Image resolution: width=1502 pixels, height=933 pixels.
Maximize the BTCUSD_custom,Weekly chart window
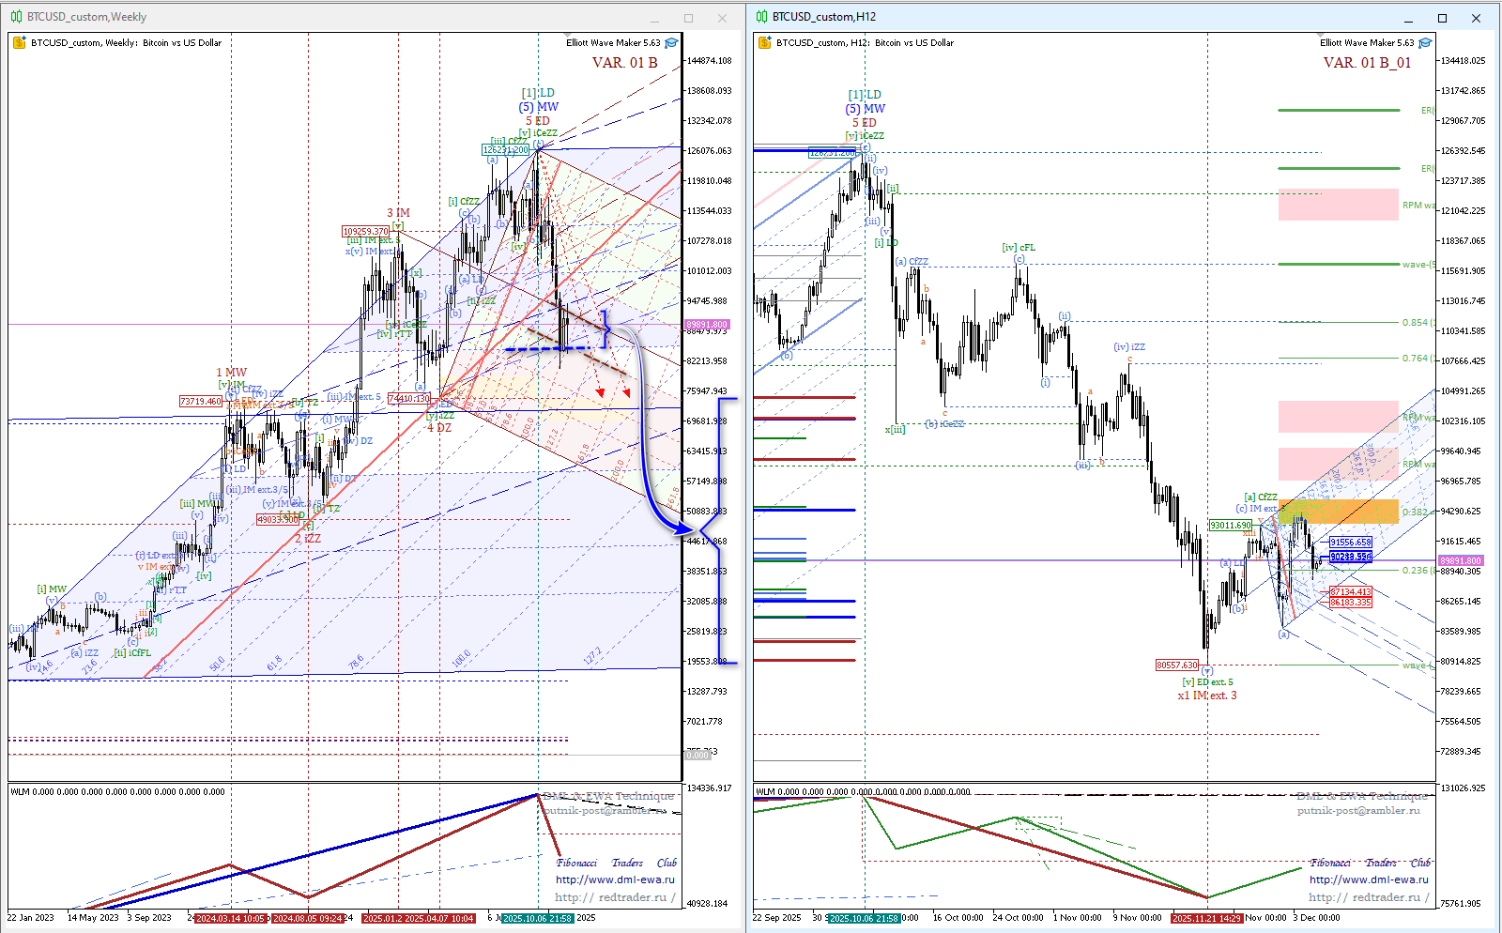tap(688, 18)
